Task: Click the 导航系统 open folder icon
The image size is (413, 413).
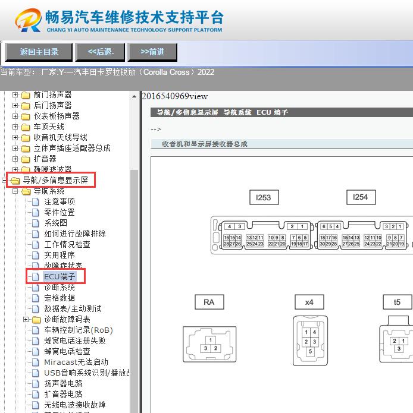Action: point(26,191)
